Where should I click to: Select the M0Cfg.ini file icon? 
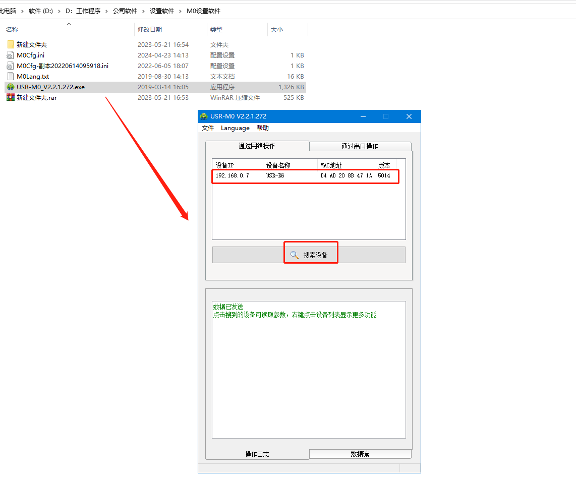point(11,55)
